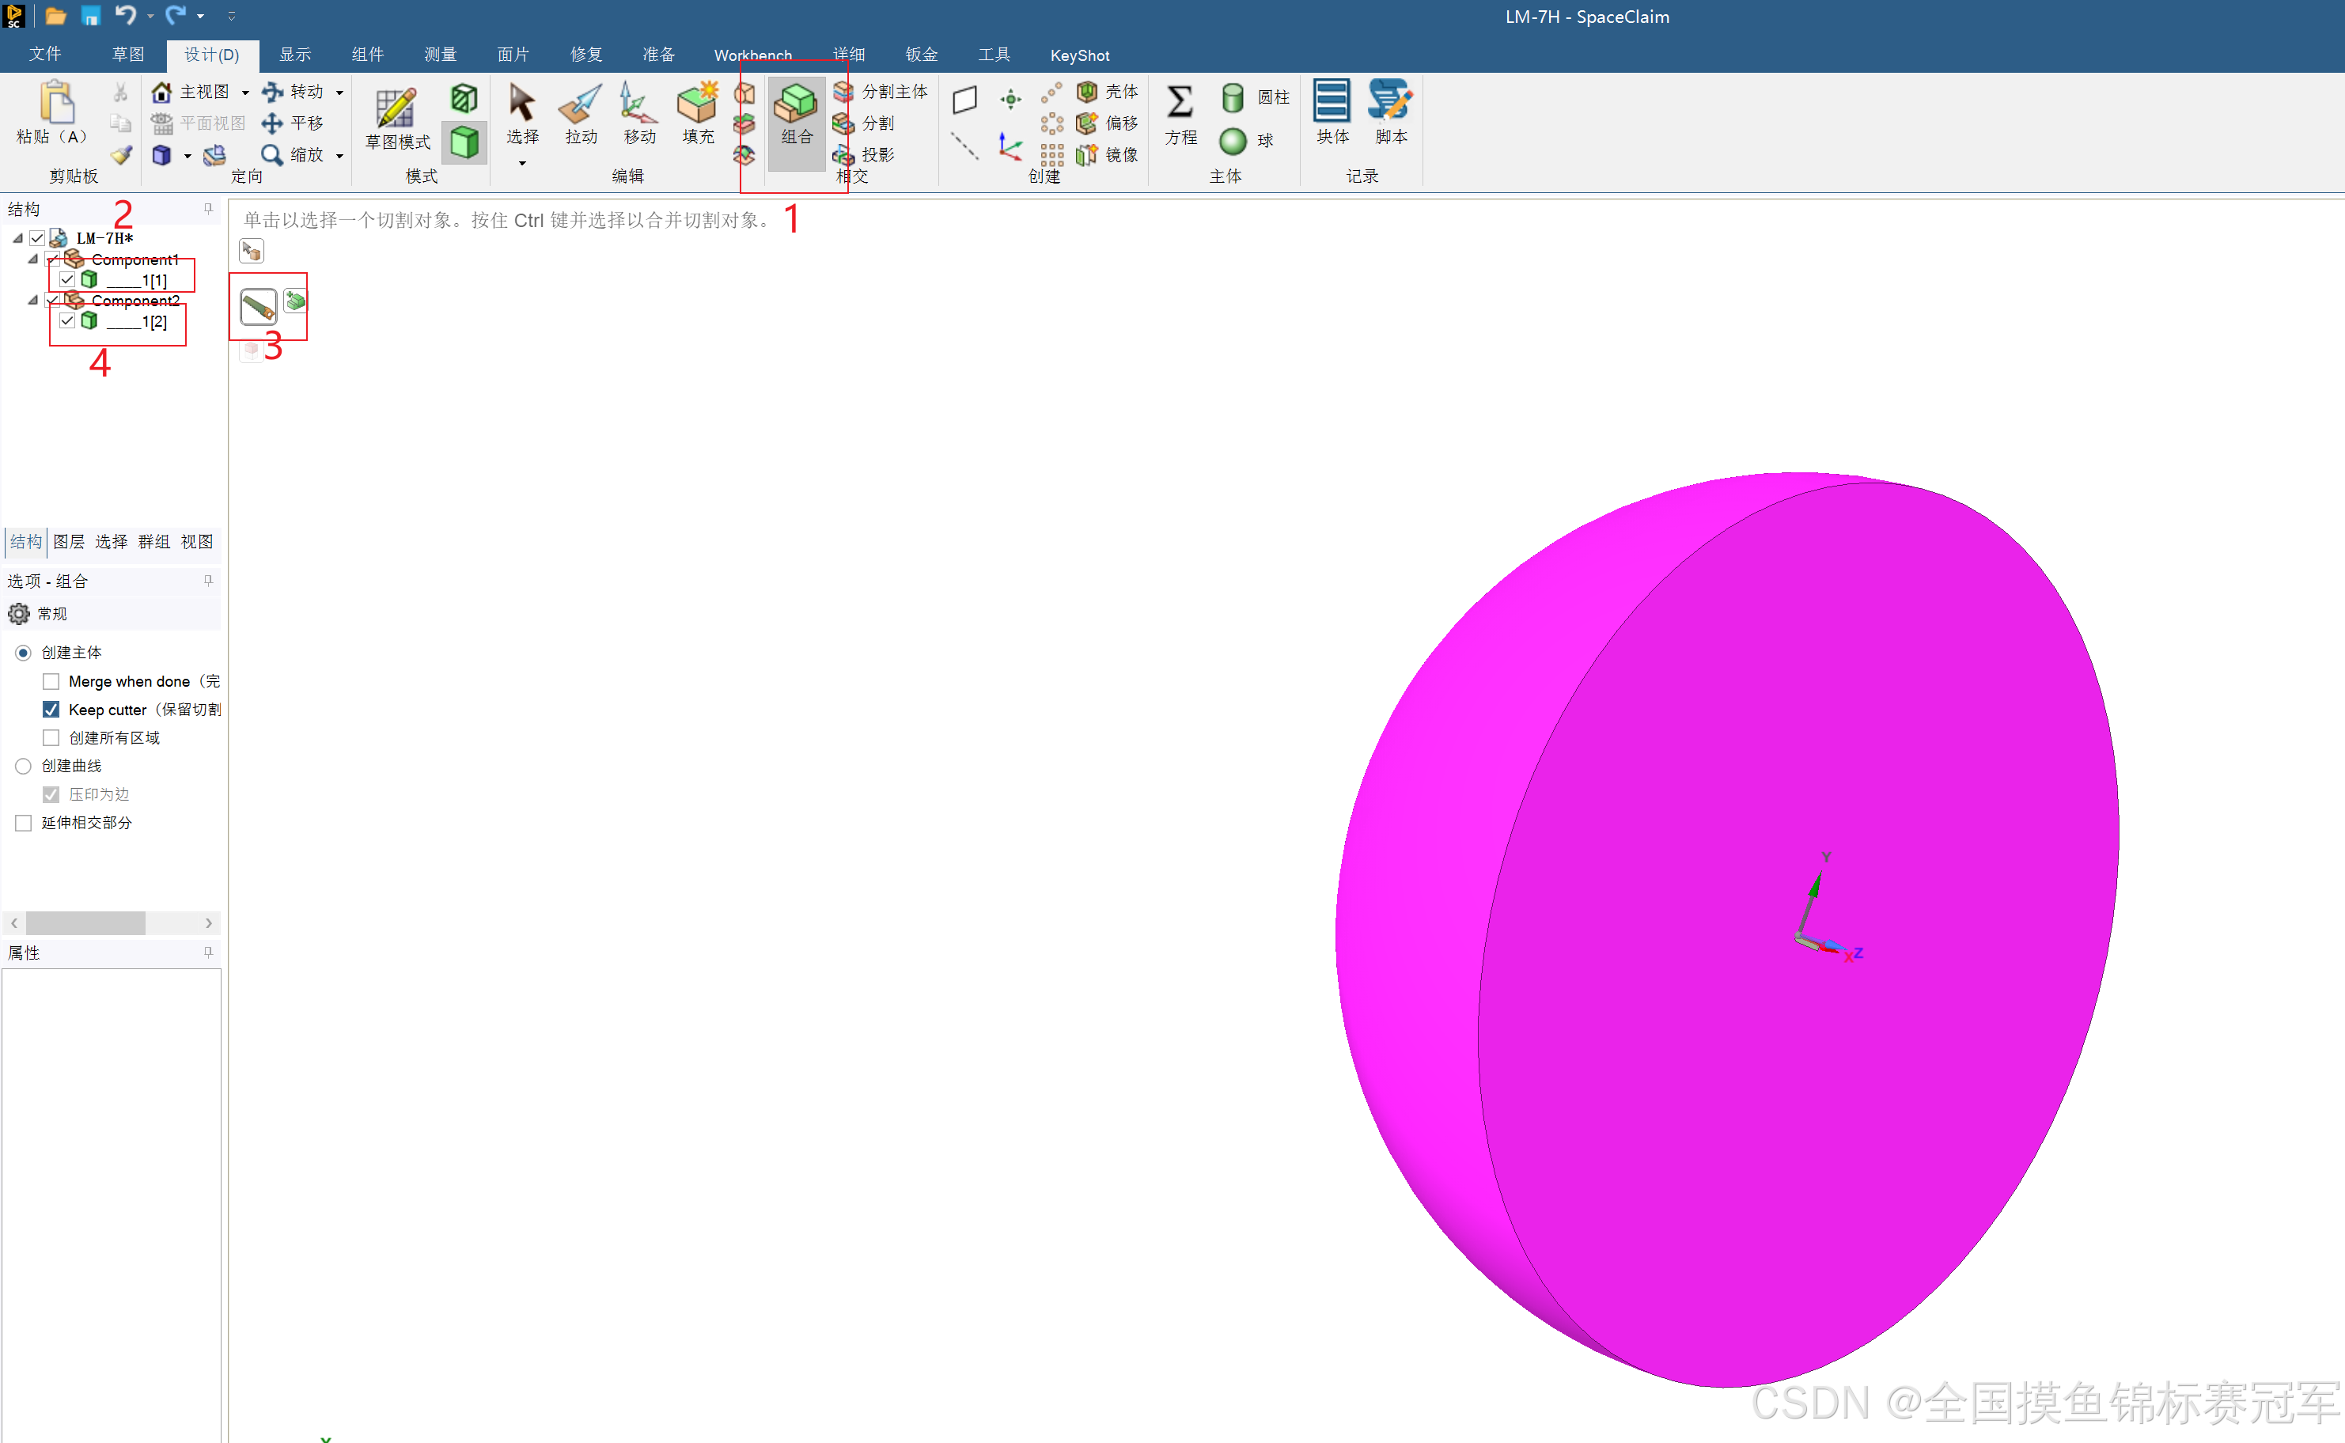Collapse the Component1 tree node
The height and width of the screenshot is (1443, 2345).
pyautogui.click(x=32, y=259)
